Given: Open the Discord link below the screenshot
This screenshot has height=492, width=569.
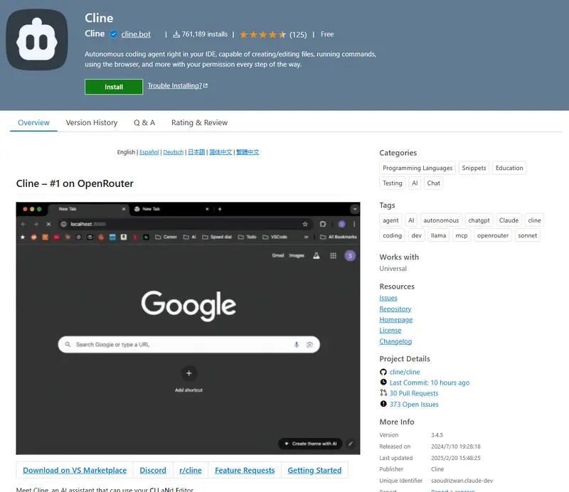Looking at the screenshot, I should click(153, 470).
